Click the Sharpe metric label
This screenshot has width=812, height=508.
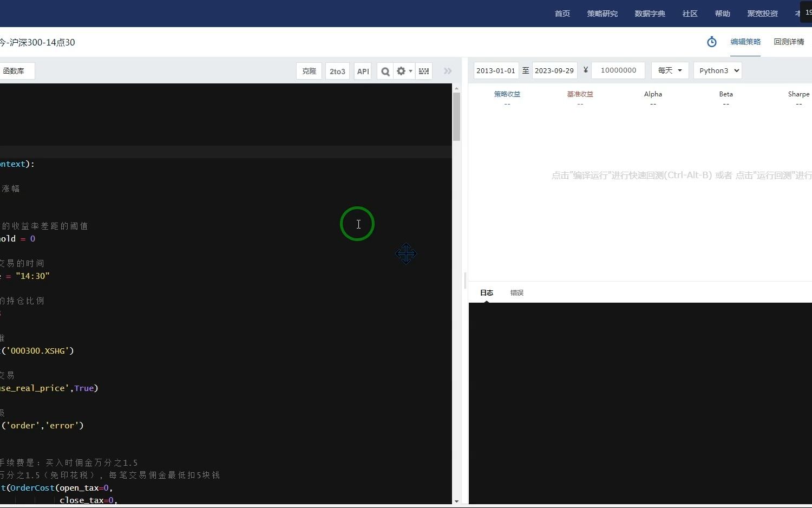click(x=799, y=94)
